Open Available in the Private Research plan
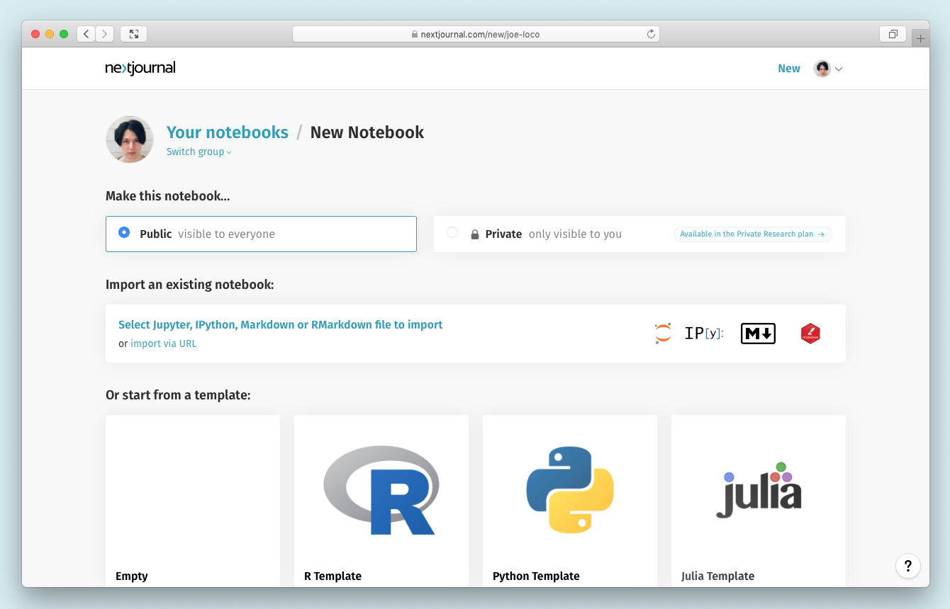Viewport: 950px width, 609px height. point(752,234)
